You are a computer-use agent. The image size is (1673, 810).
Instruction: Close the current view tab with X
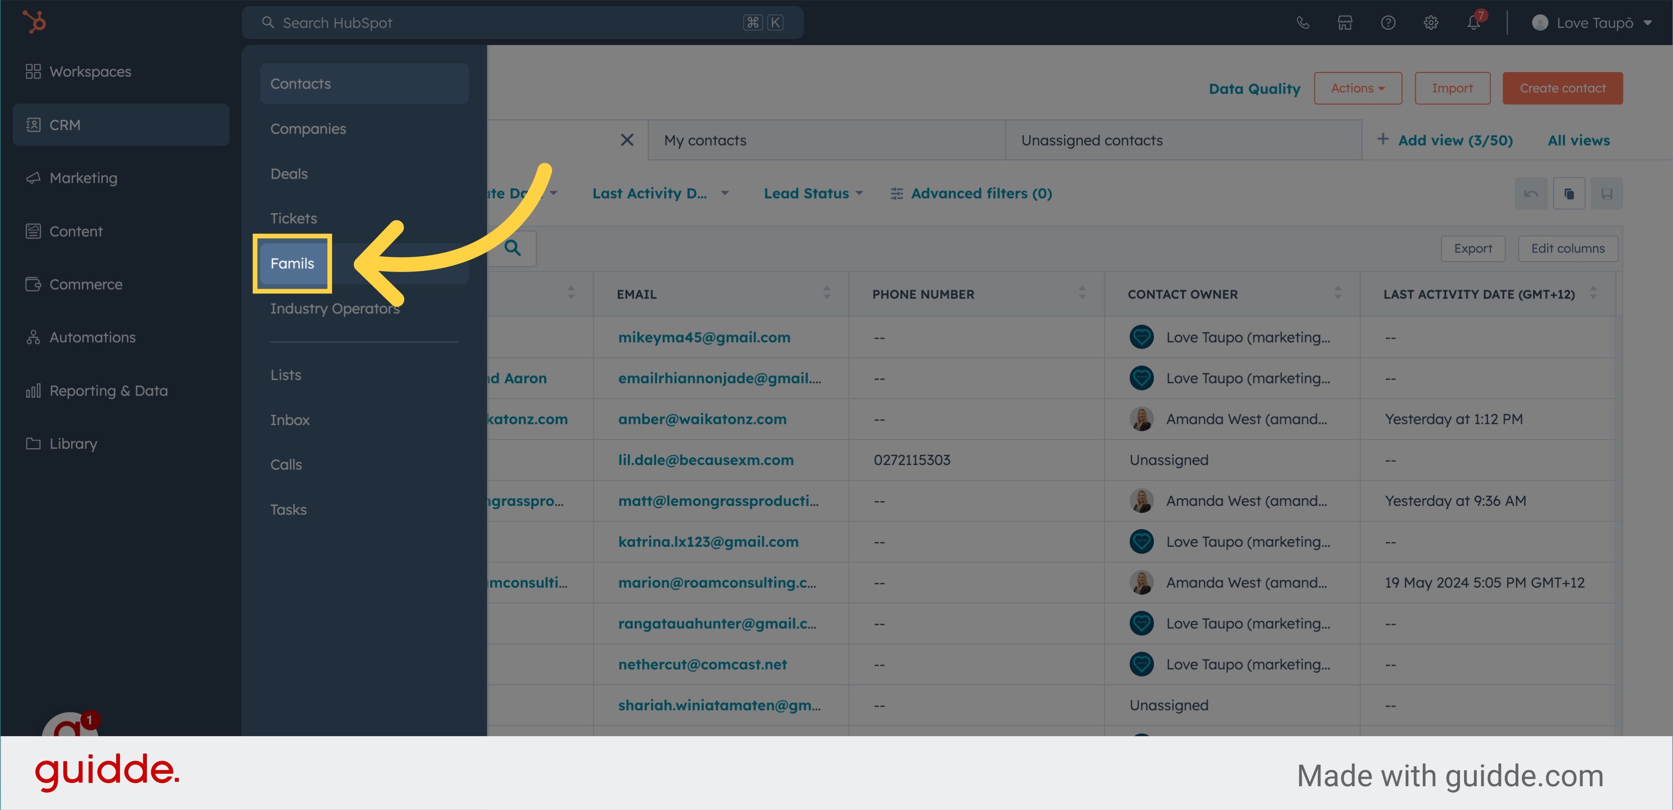point(627,140)
